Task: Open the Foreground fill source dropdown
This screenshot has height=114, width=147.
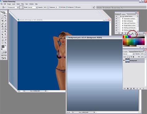Action: [x=18, y=7]
